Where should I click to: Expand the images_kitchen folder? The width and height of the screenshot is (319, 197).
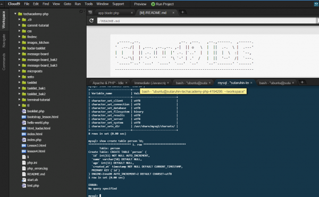coord(19,43)
